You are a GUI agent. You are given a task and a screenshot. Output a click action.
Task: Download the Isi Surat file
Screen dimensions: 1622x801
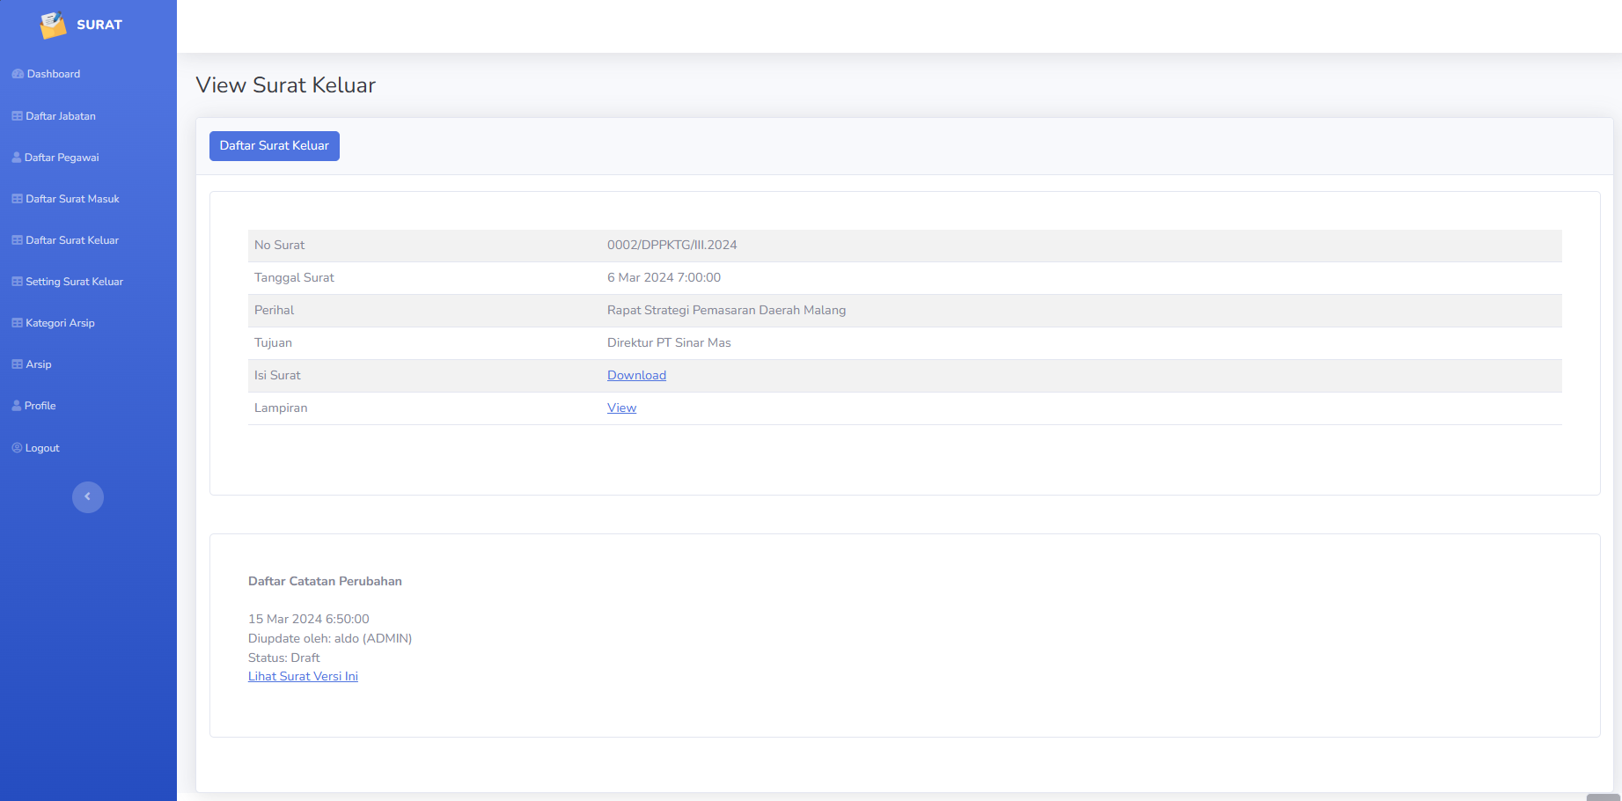[636, 375]
